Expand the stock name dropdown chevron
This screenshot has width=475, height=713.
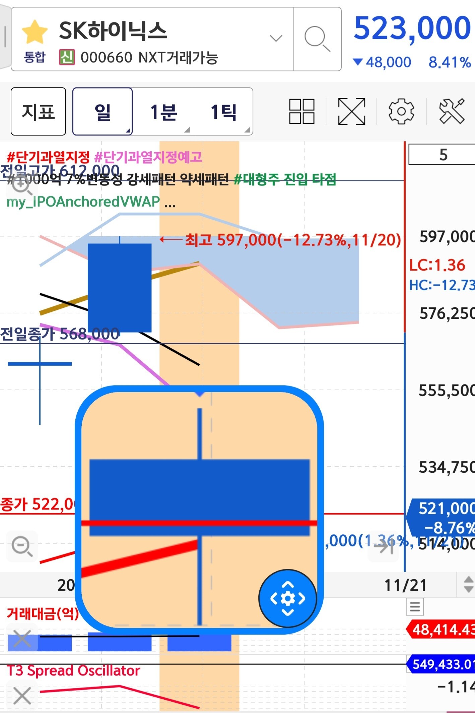coord(276,38)
